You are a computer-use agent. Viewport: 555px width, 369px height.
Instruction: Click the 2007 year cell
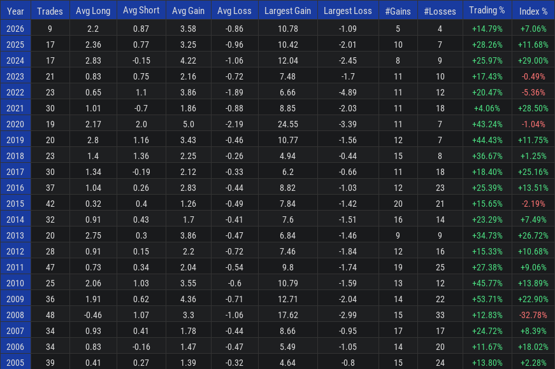point(15,331)
